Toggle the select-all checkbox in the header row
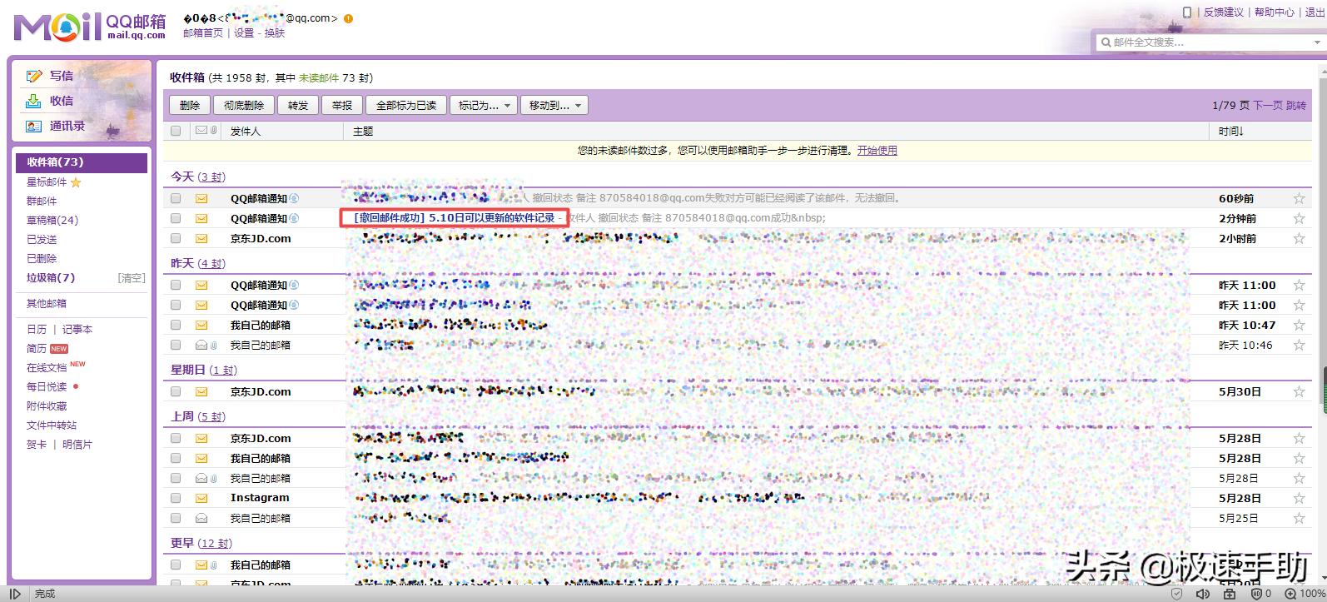 pos(176,131)
